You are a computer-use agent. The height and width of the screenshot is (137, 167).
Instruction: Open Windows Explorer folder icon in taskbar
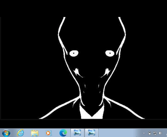point(35,133)
